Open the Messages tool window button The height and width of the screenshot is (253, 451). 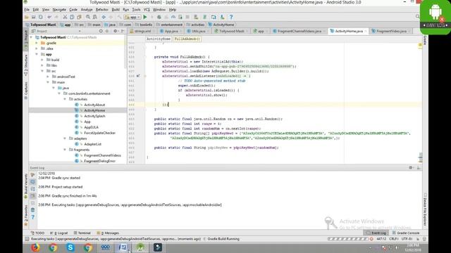(108, 233)
